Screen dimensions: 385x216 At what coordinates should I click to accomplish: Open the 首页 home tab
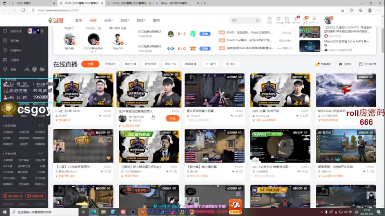(x=78, y=20)
